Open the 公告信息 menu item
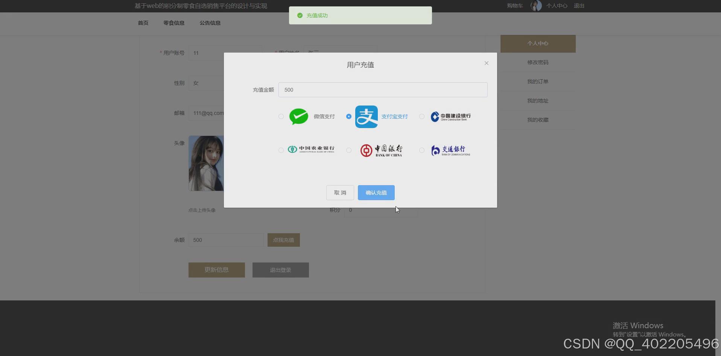Viewport: 721px width, 356px height. tap(210, 23)
